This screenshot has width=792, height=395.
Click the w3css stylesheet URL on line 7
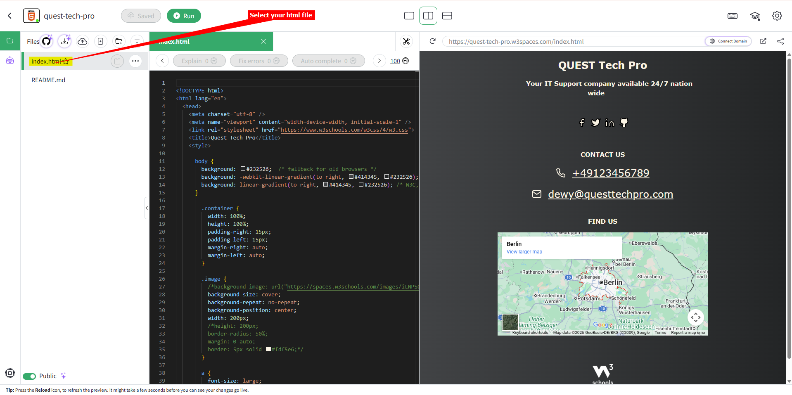(344, 130)
